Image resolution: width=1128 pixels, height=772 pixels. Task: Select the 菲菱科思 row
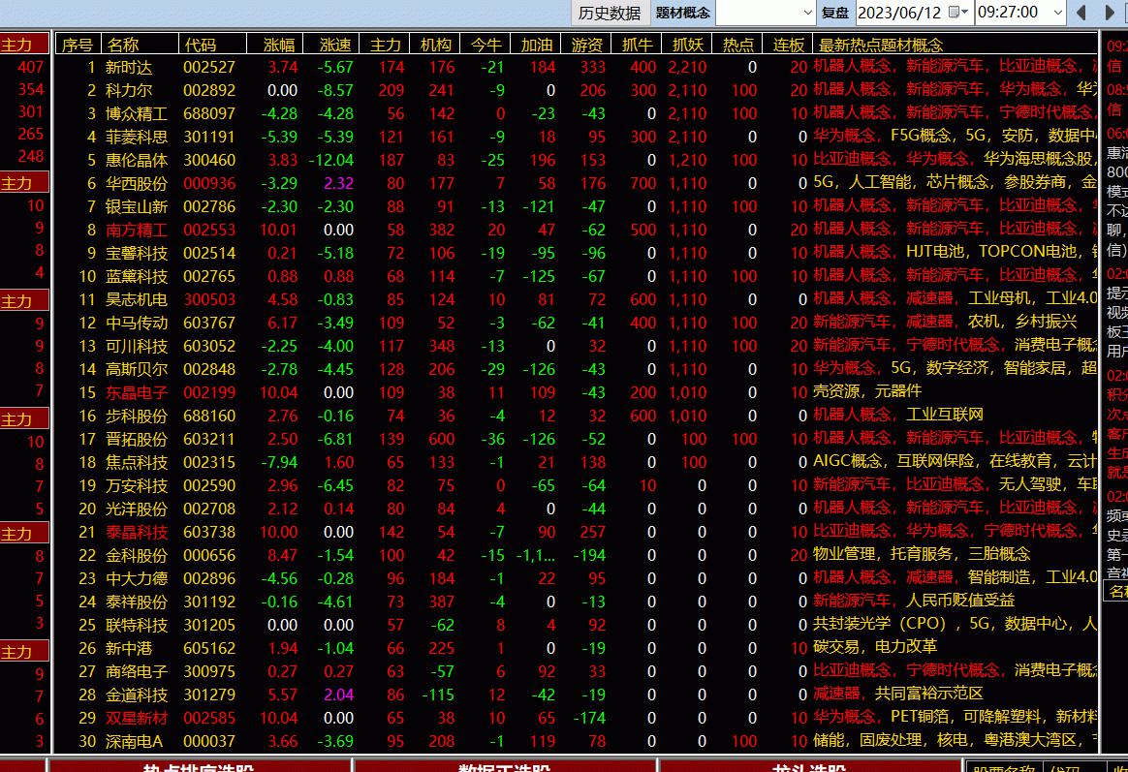pos(577,137)
